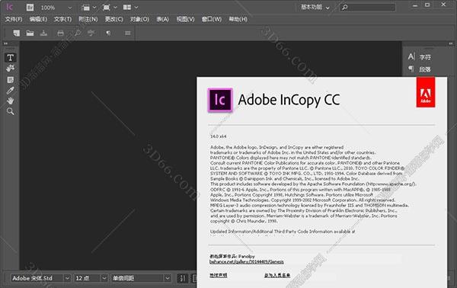Open the Paragraph panel (段落)
Screen dimensions: 457x288
pos(420,69)
